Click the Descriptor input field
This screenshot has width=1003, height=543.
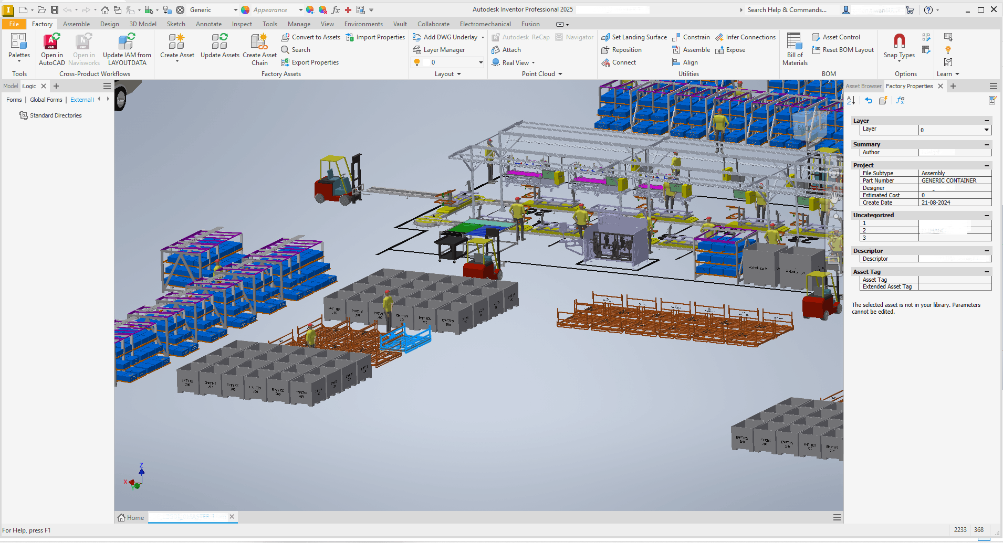point(955,259)
